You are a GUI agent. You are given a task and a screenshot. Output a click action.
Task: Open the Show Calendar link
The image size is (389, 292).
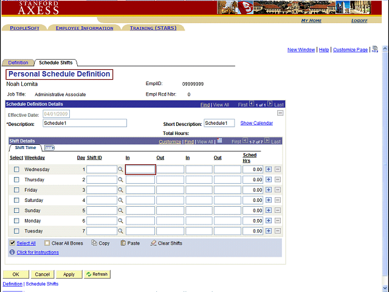tap(256, 123)
